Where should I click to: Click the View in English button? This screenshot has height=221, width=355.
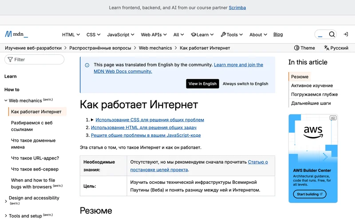pos(202,84)
